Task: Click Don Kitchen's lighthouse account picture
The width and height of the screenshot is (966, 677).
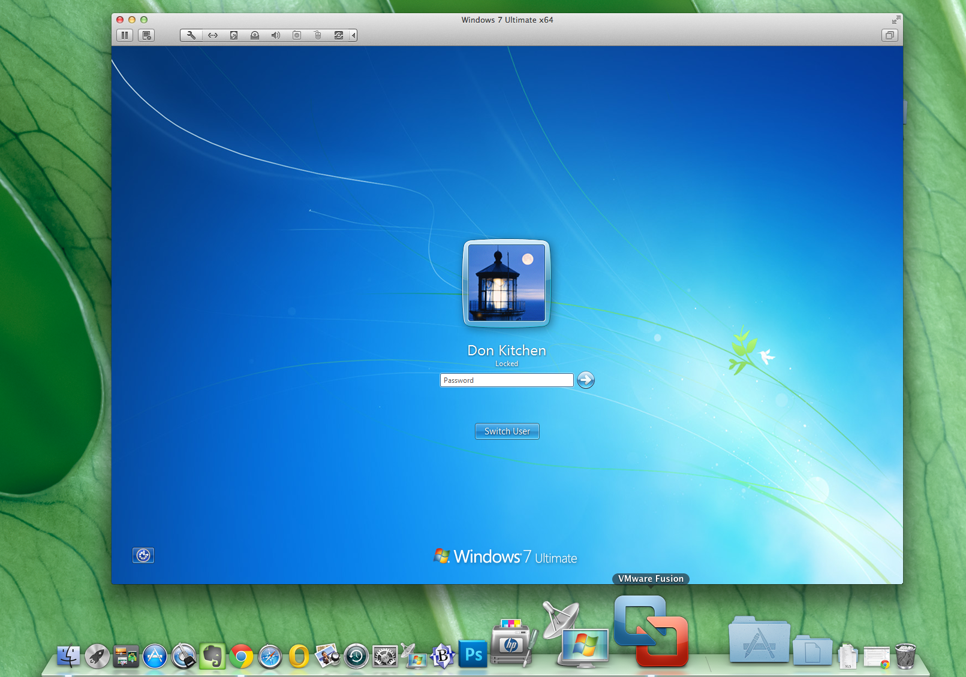Action: coord(507,283)
